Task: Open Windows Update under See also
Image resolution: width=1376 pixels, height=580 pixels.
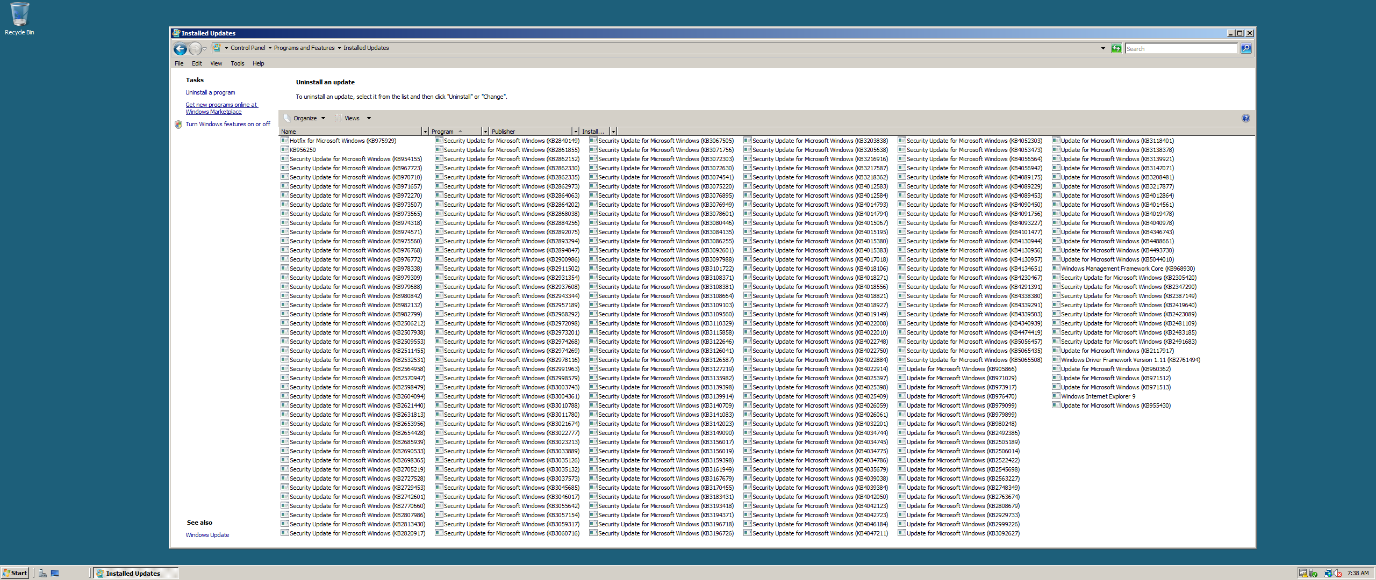Action: pyautogui.click(x=207, y=535)
